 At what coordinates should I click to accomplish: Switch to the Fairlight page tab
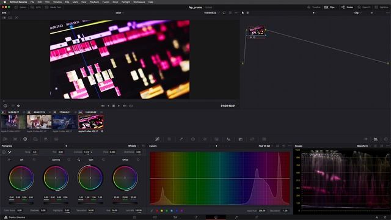pyautogui.click(x=236, y=218)
